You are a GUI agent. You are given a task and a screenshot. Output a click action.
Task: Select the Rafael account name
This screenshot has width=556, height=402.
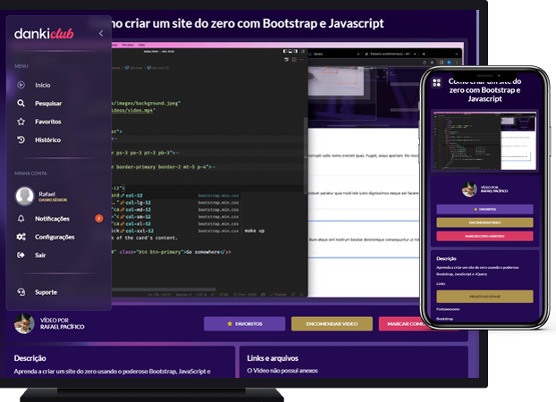46,194
